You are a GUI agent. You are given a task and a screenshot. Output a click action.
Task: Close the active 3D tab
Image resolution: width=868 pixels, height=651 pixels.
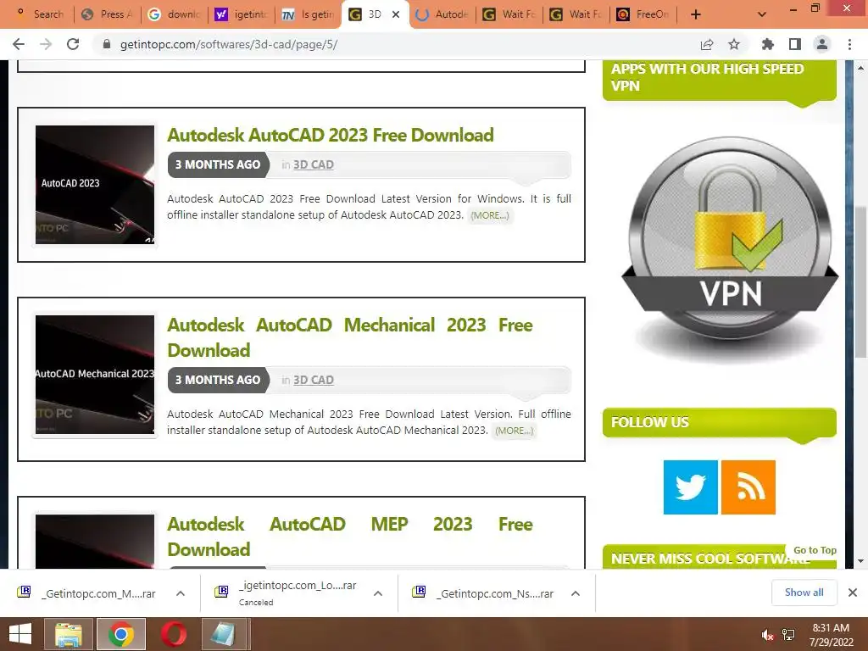[x=396, y=14]
